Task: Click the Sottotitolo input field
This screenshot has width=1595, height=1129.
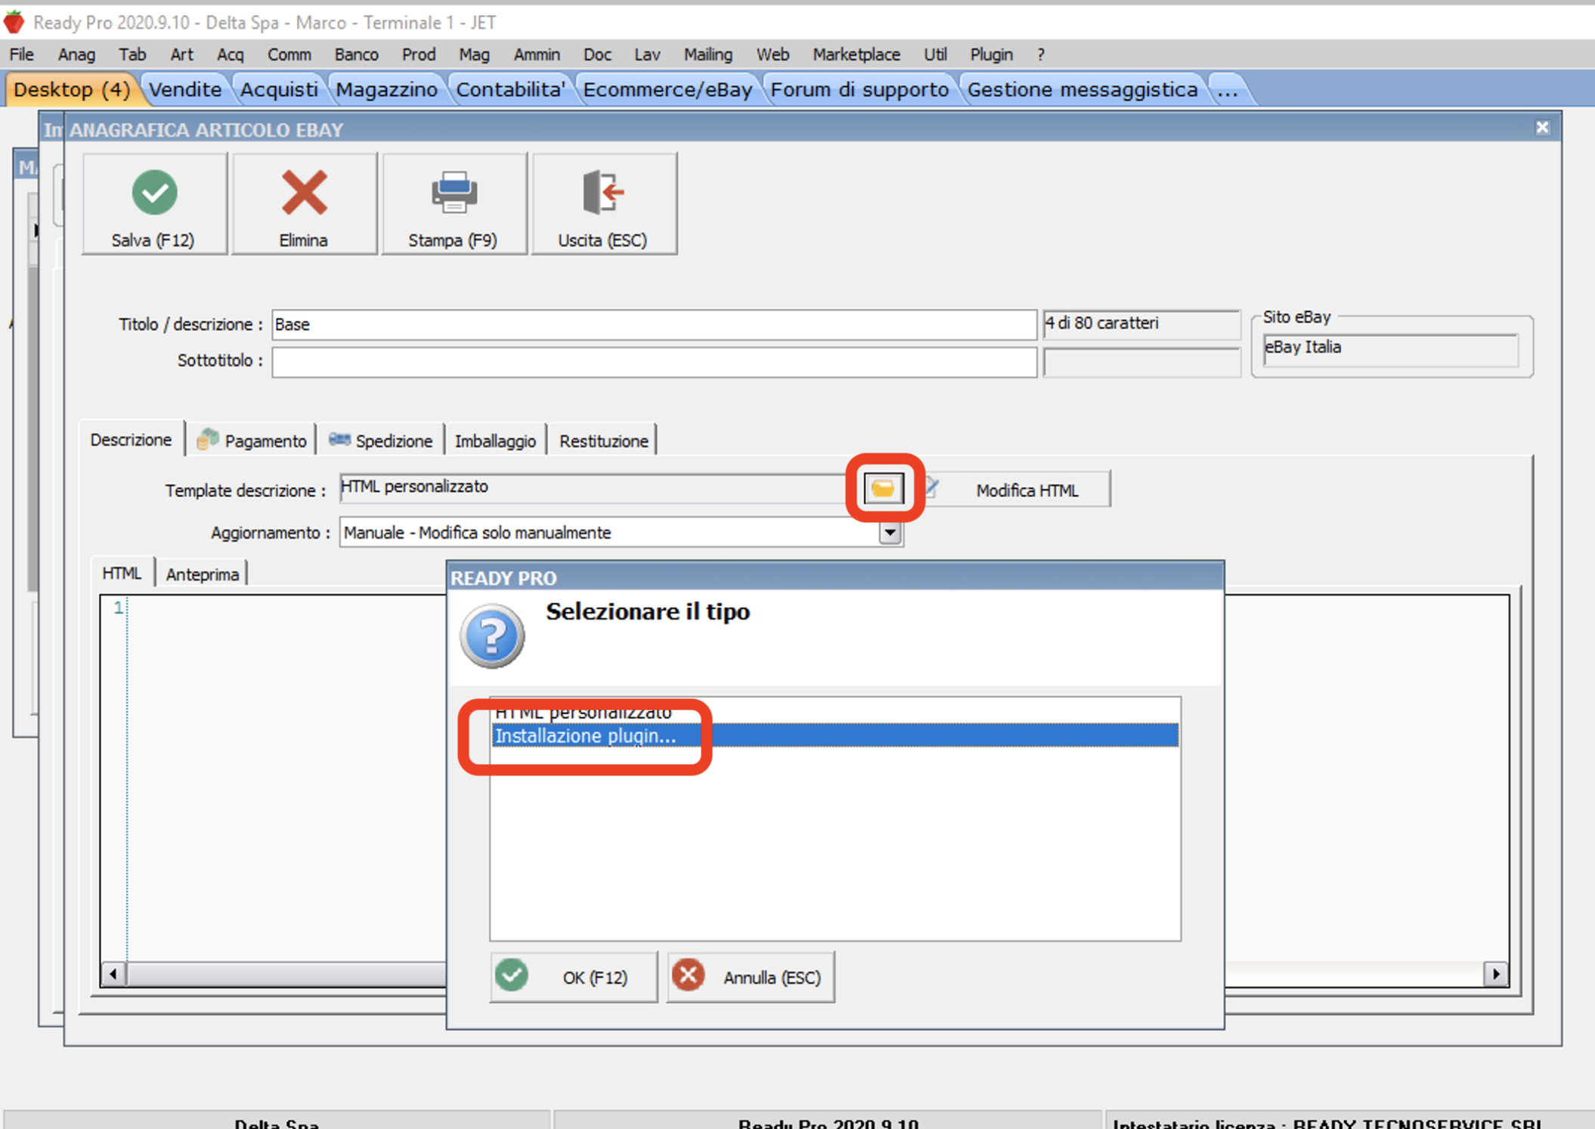Action: point(654,362)
